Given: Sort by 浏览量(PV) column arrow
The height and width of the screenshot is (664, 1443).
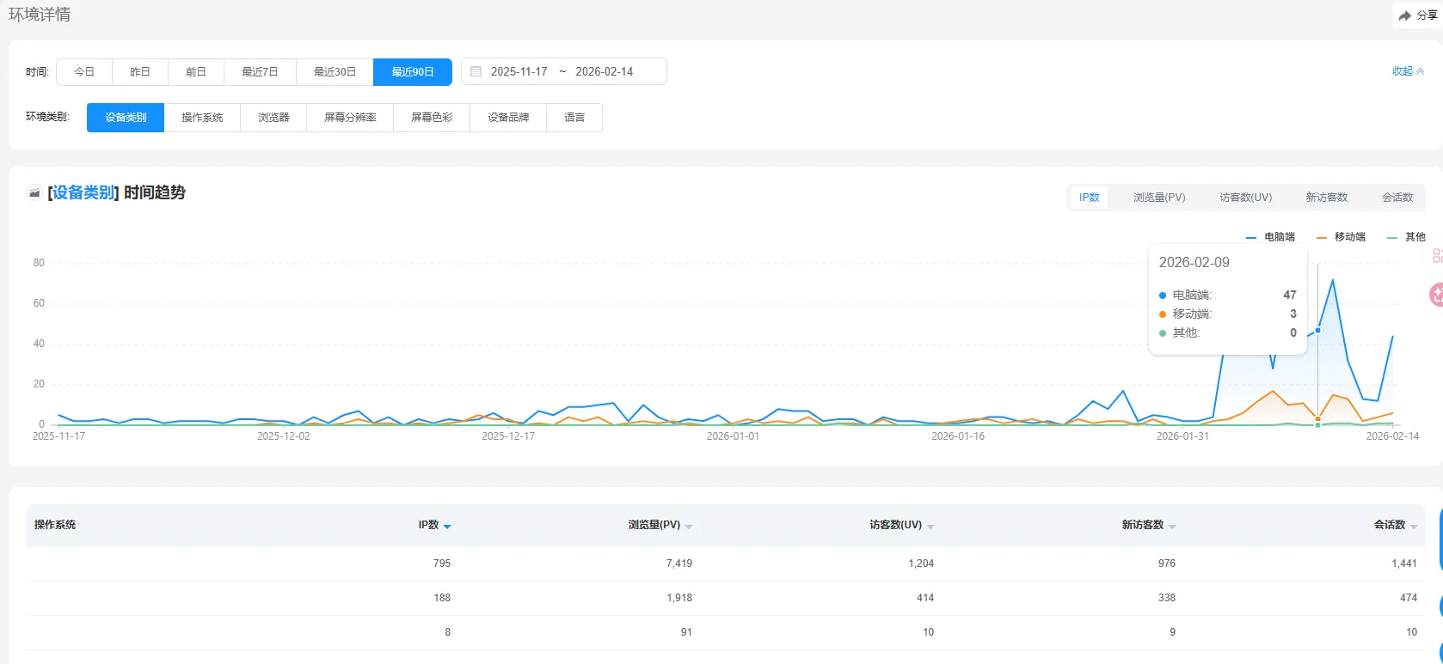Looking at the screenshot, I should click(689, 526).
